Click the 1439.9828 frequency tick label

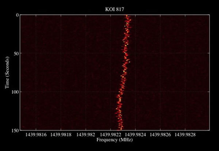point(185,135)
